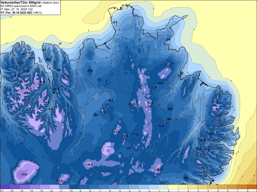
Task: Click the -6.7 temperature label
Action: (44, 50)
